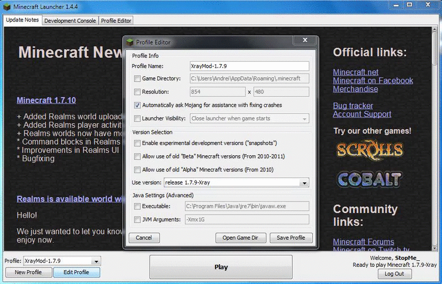This screenshot has width=442, height=284.
Task: Click the resolution width field 854
Action: (x=218, y=92)
